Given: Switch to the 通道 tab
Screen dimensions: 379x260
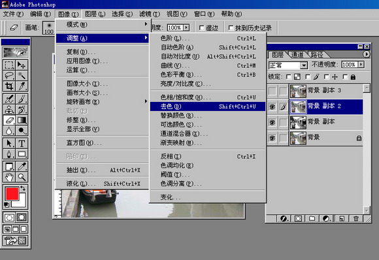Looking at the screenshot, I should (297, 55).
